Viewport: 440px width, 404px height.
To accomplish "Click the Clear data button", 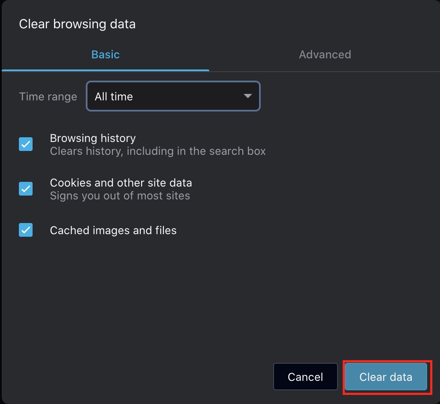I will (x=386, y=377).
